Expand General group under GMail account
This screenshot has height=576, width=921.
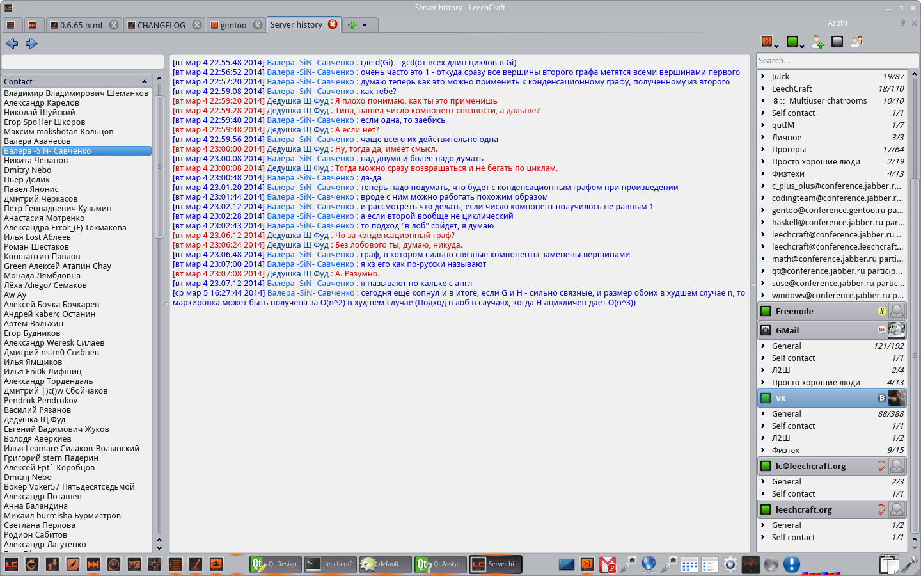pyautogui.click(x=763, y=346)
